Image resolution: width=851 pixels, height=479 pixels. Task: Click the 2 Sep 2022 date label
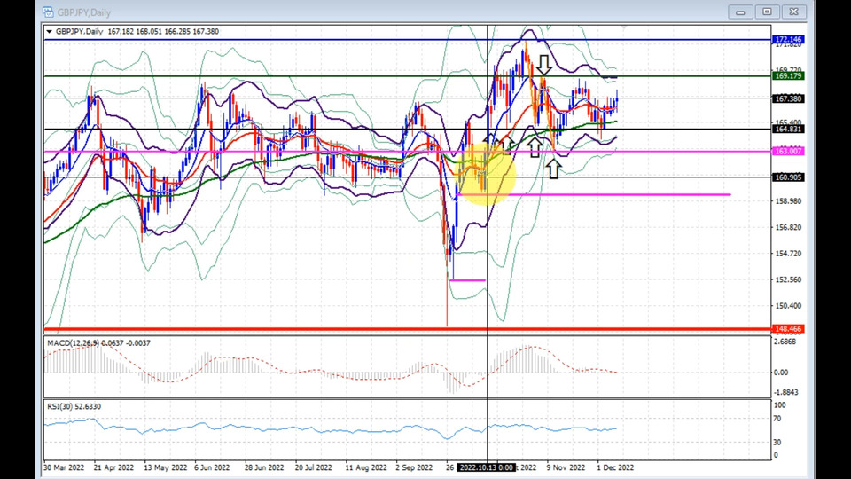coord(414,467)
